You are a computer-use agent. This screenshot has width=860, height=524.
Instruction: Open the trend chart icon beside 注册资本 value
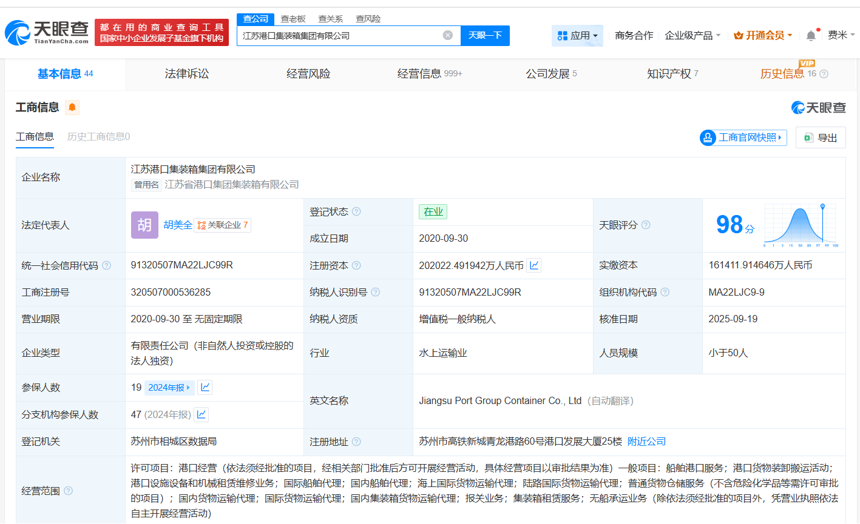tap(533, 265)
